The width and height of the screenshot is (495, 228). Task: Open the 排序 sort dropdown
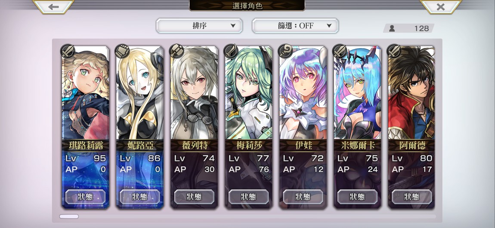(x=199, y=26)
